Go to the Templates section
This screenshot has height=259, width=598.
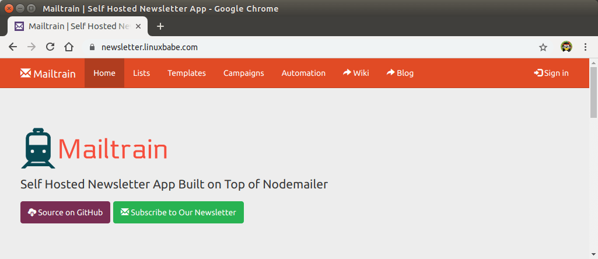click(x=187, y=73)
